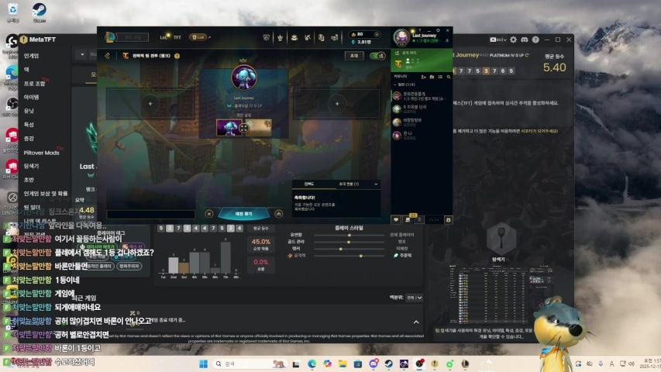This screenshot has width=661, height=372.
Task: Click the add friend icon in the social panel
Action: pyautogui.click(x=423, y=77)
